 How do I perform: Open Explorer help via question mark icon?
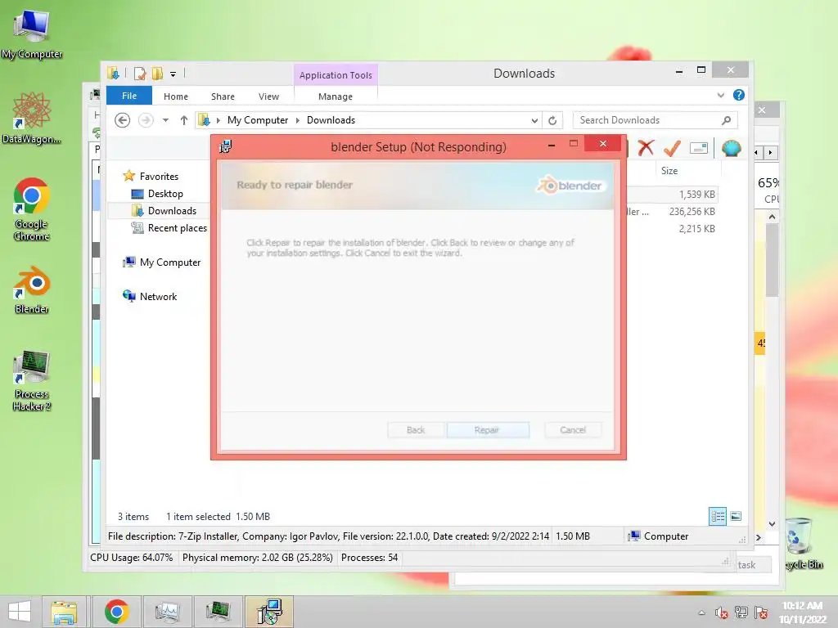[739, 95]
